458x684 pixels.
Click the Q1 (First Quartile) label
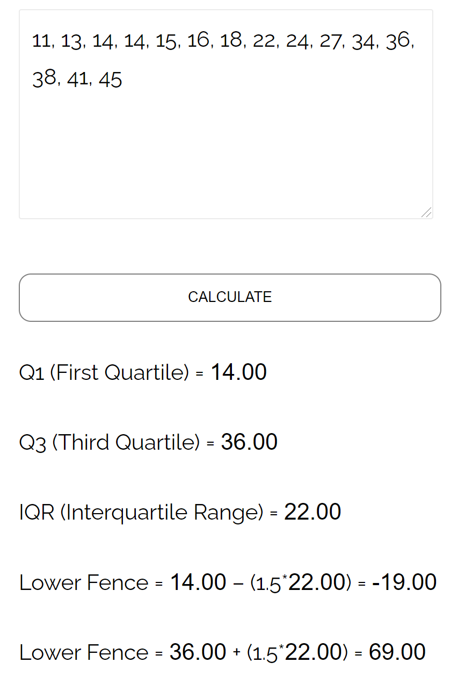pos(104,372)
